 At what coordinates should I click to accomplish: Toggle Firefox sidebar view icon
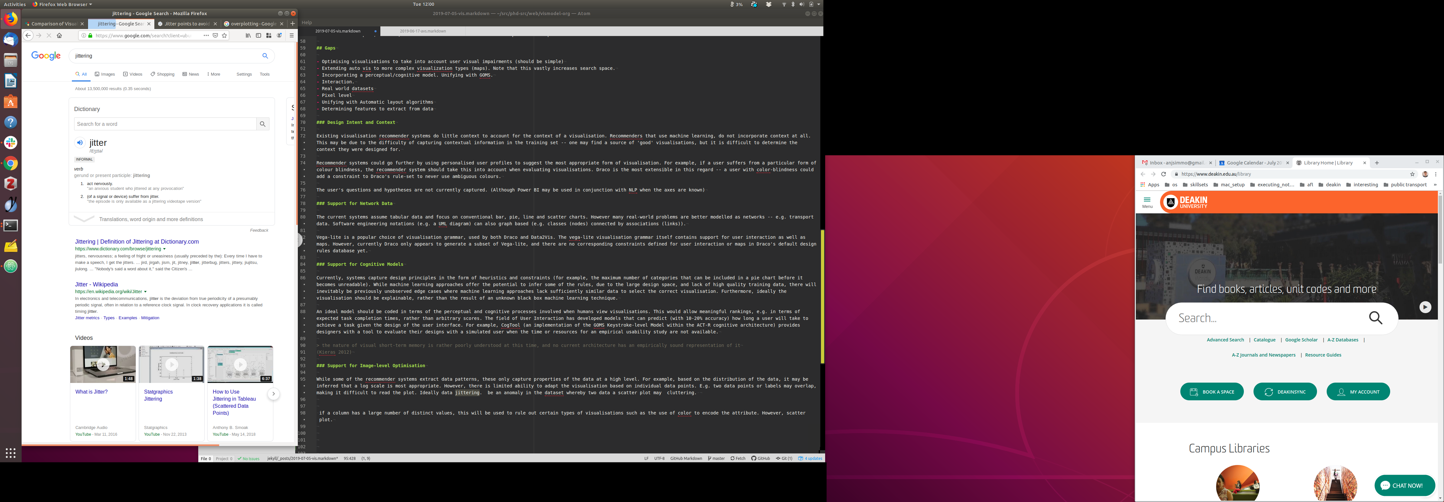259,35
